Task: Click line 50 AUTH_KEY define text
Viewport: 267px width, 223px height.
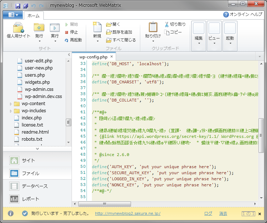Action: (x=154, y=167)
